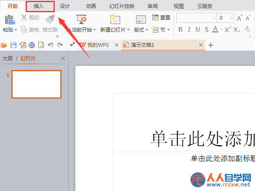Click the font size field showing 0

coord(223,18)
